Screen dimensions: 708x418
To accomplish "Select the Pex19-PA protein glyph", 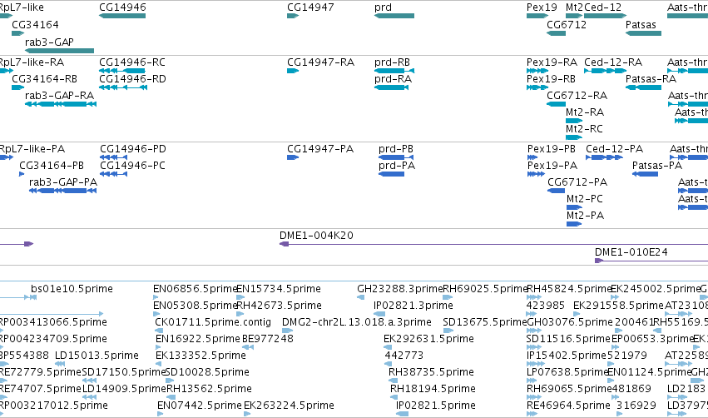I will (536, 174).
